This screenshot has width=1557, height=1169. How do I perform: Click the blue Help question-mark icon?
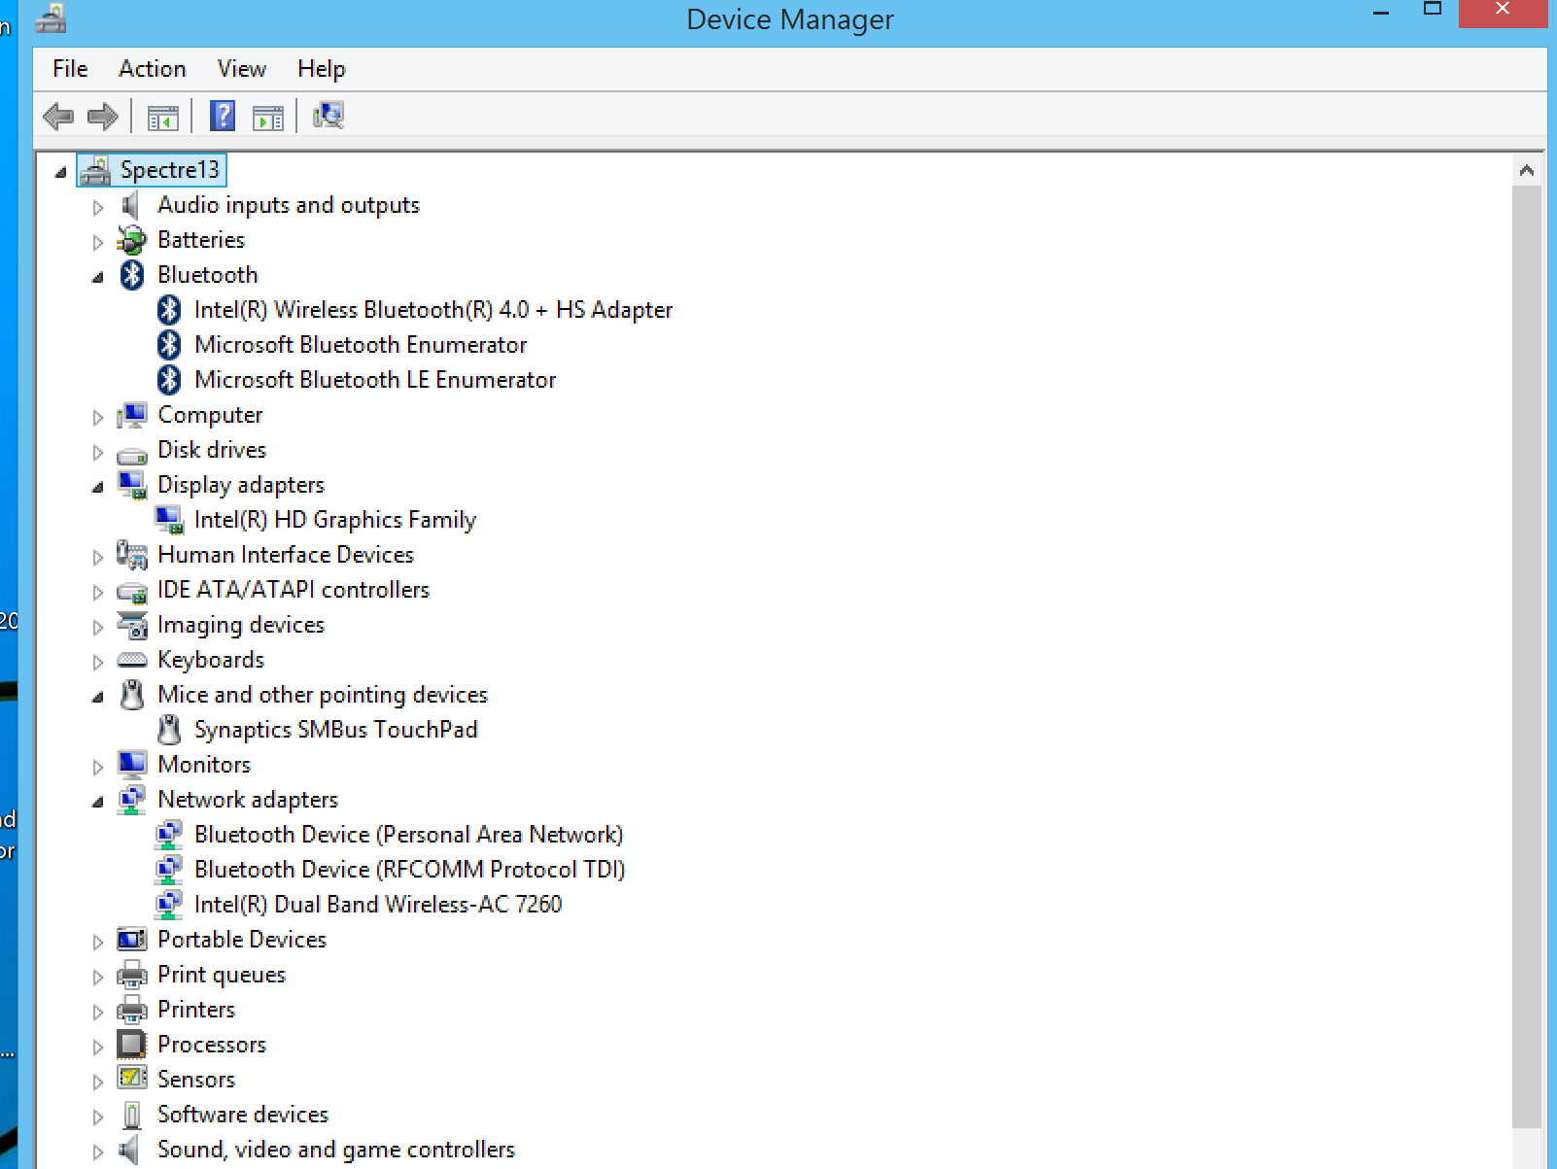click(x=223, y=117)
